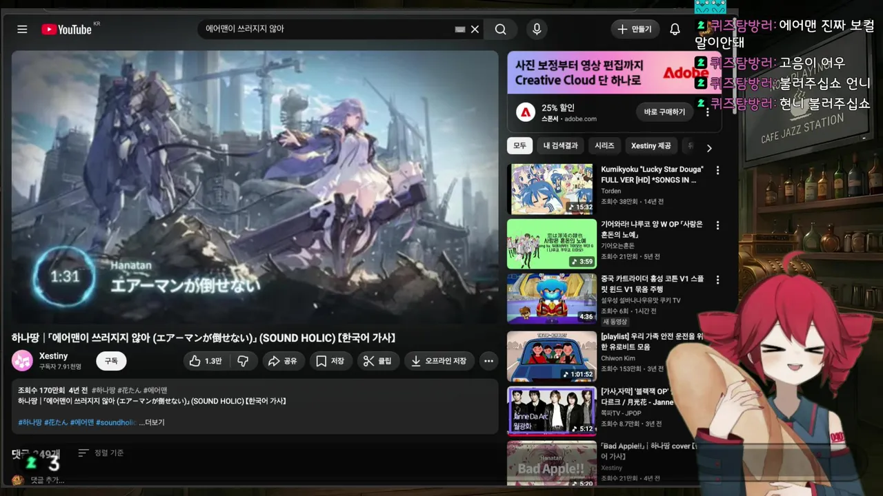The width and height of the screenshot is (883, 496).
Task: Open the Bad Apple!! 하나땅 cover thumbnail
Action: tap(551, 465)
